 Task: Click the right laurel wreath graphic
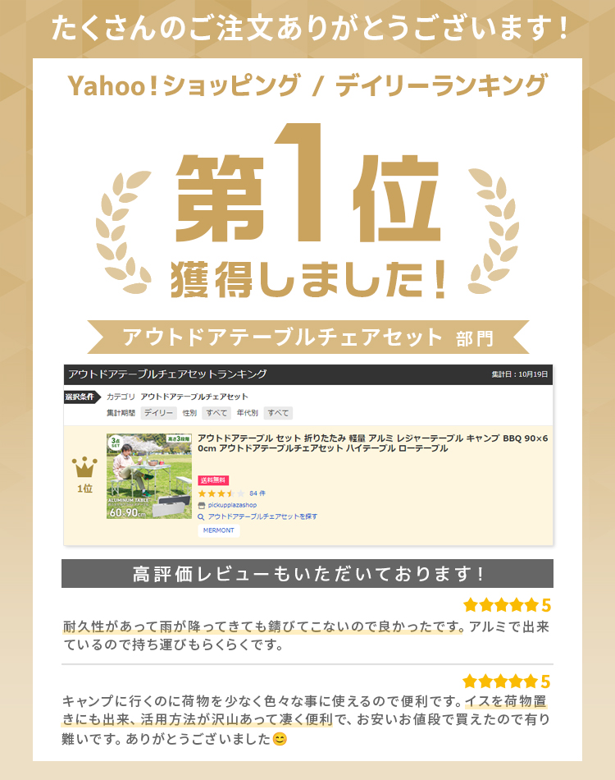[x=494, y=231]
